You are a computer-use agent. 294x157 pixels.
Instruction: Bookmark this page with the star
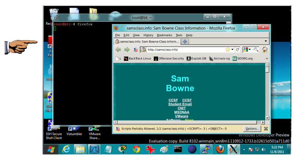point(228,50)
